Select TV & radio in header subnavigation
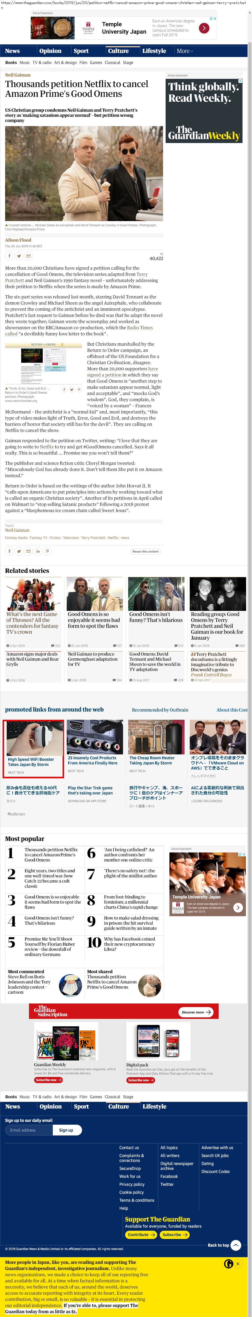 point(42,63)
